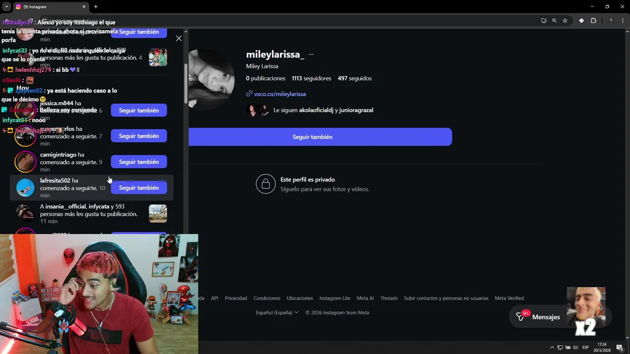Click the 0 publicaciones count
Screen dimensions: 630x354
[266, 78]
